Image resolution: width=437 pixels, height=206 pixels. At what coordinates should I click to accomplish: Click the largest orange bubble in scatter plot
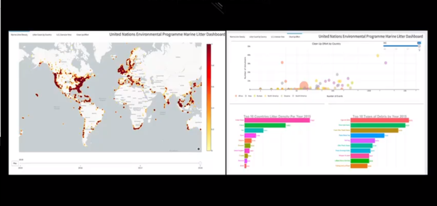pyautogui.click(x=304, y=86)
